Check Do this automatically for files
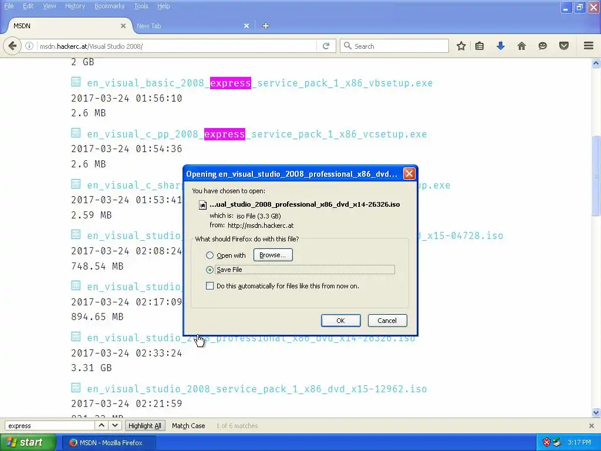 210,286
